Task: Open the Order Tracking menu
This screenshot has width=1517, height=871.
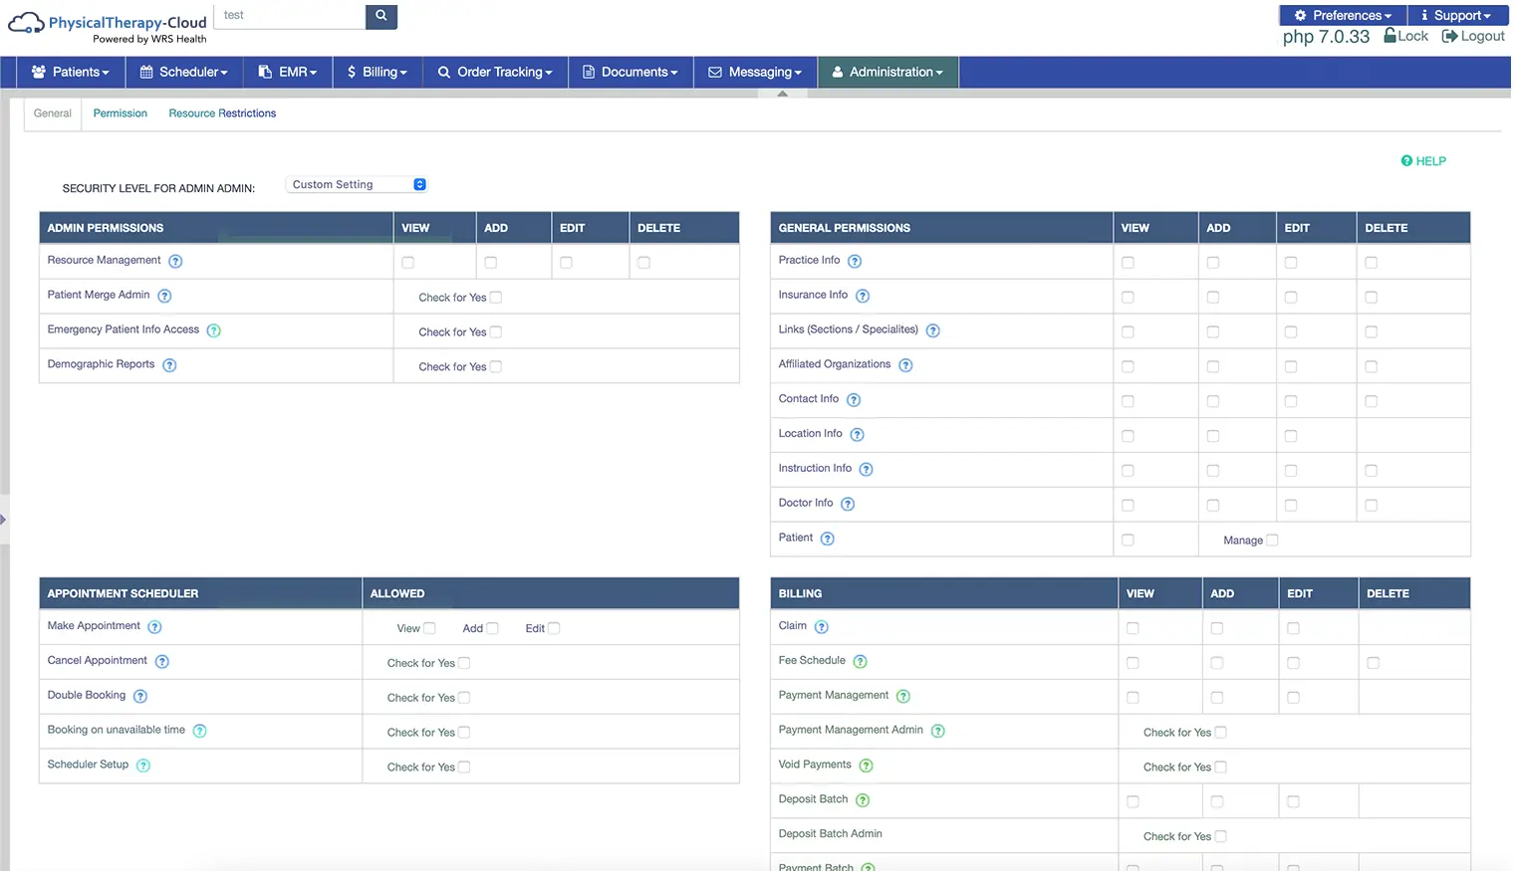Action: coord(495,72)
